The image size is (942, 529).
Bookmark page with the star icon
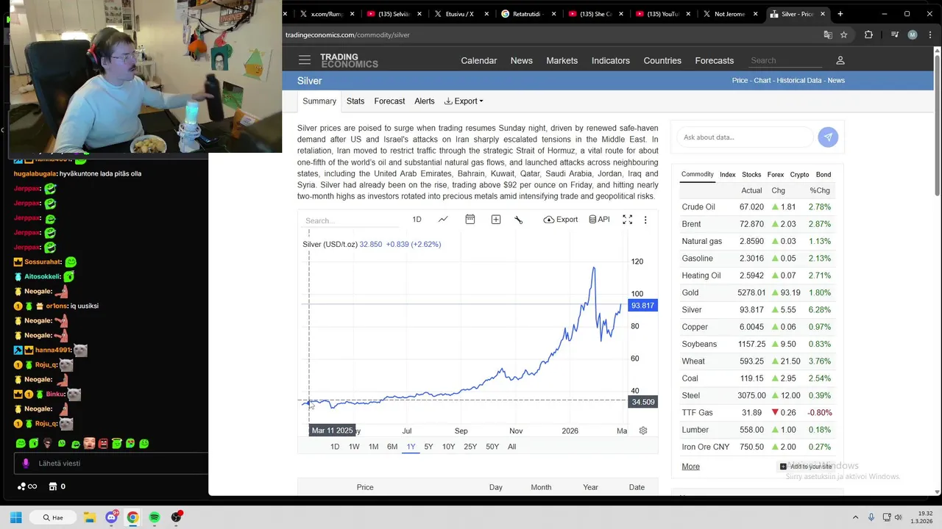(x=844, y=35)
